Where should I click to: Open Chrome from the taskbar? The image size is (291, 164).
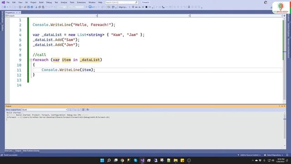[122, 160]
